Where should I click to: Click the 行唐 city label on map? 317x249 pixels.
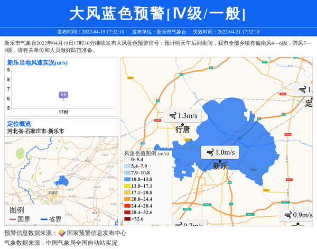coord(183,130)
